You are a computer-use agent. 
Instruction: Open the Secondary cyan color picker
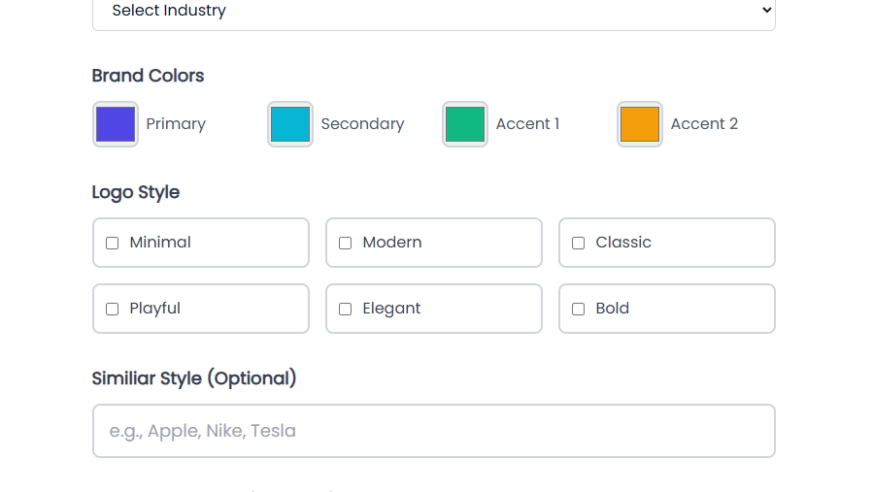coord(290,124)
